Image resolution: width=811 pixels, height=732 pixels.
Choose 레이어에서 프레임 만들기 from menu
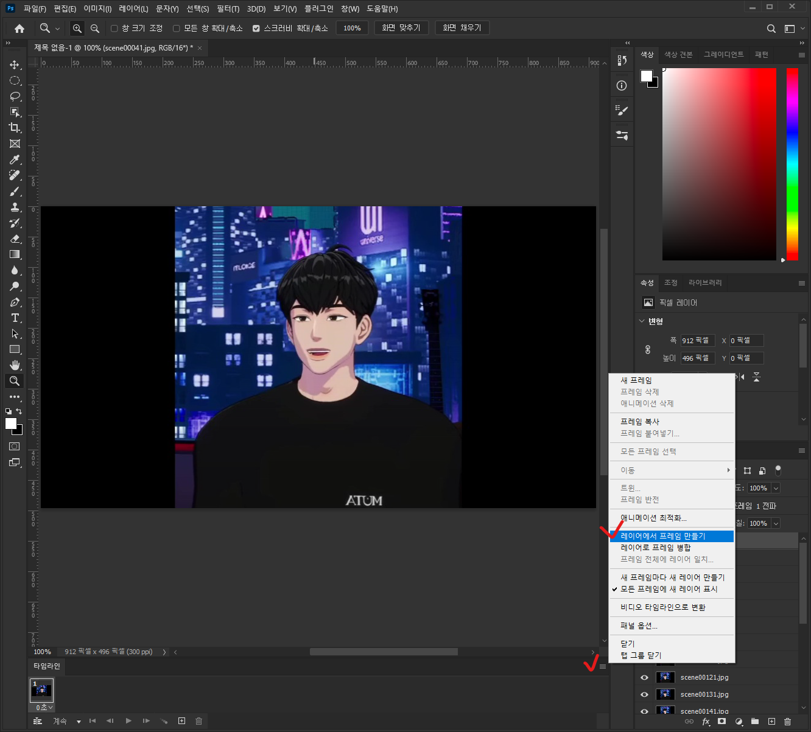click(672, 536)
